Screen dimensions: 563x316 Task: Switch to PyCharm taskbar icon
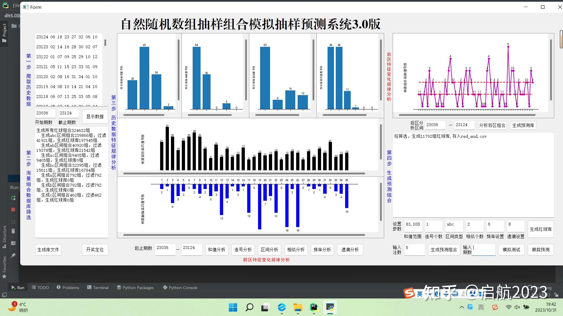pos(314,307)
